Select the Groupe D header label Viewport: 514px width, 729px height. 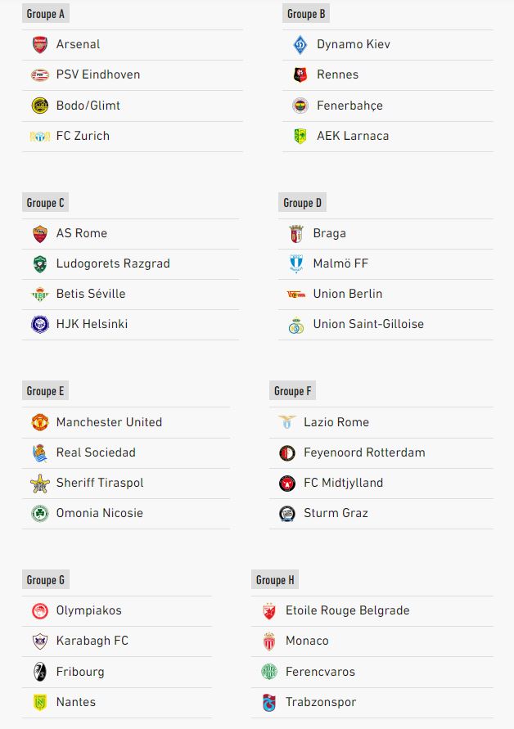[x=302, y=203]
